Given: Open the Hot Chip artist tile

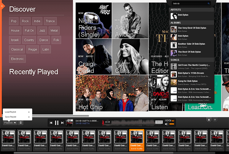Looking at the screenshot, I should point(112,93).
